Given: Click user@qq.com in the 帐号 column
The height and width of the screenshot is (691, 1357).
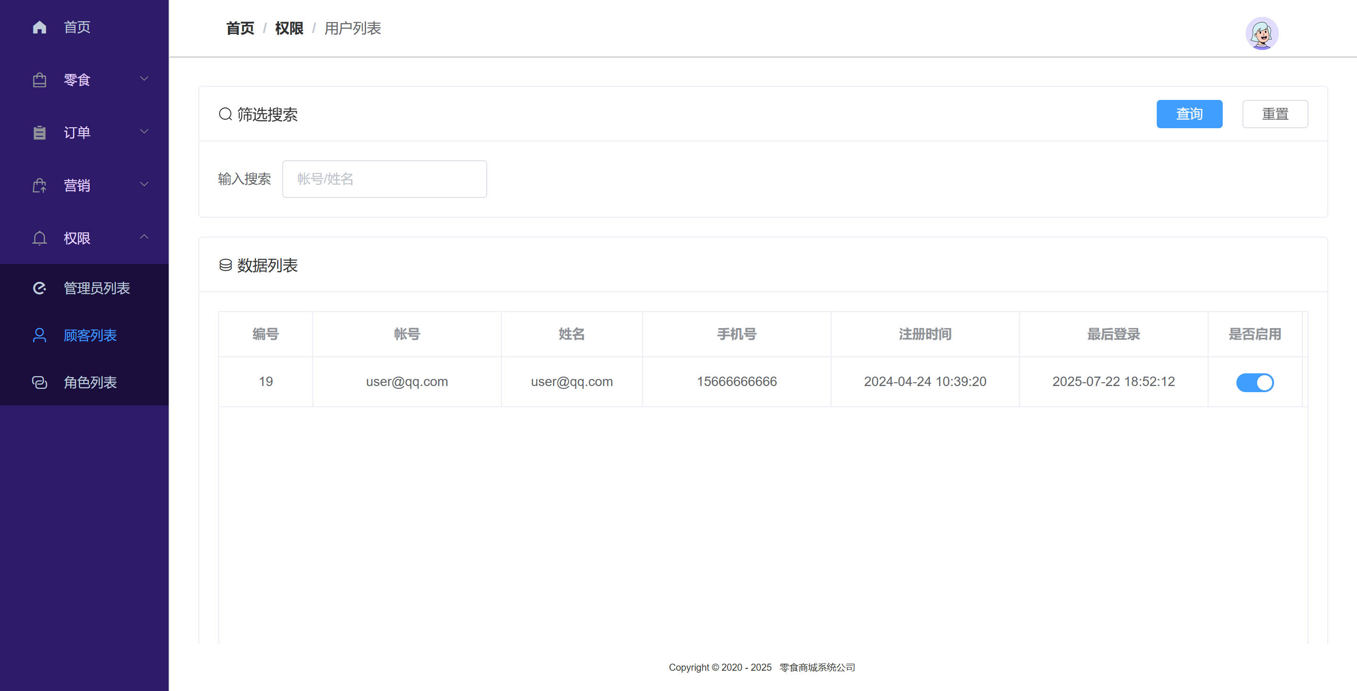Looking at the screenshot, I should [407, 382].
